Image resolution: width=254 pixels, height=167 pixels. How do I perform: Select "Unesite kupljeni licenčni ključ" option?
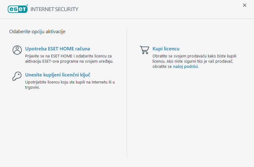tap(57, 75)
